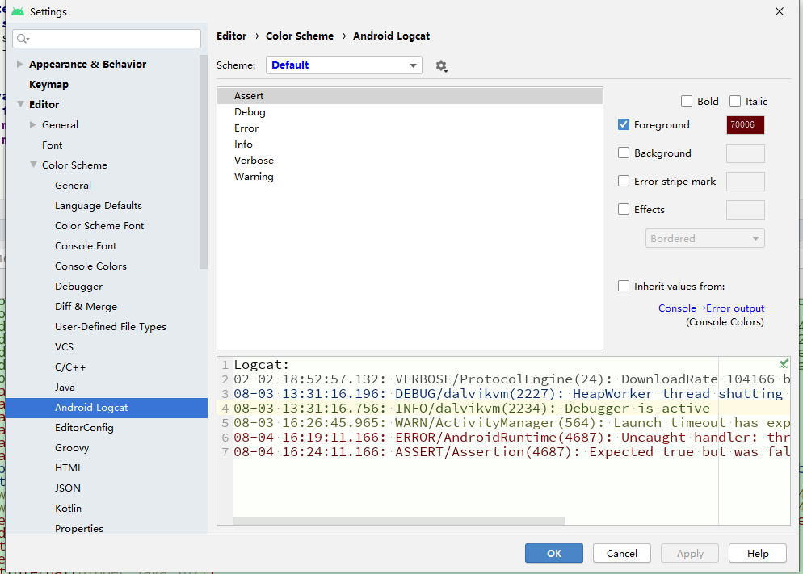The width and height of the screenshot is (803, 574).
Task: Open the Console→Error output link
Action: [711, 308]
